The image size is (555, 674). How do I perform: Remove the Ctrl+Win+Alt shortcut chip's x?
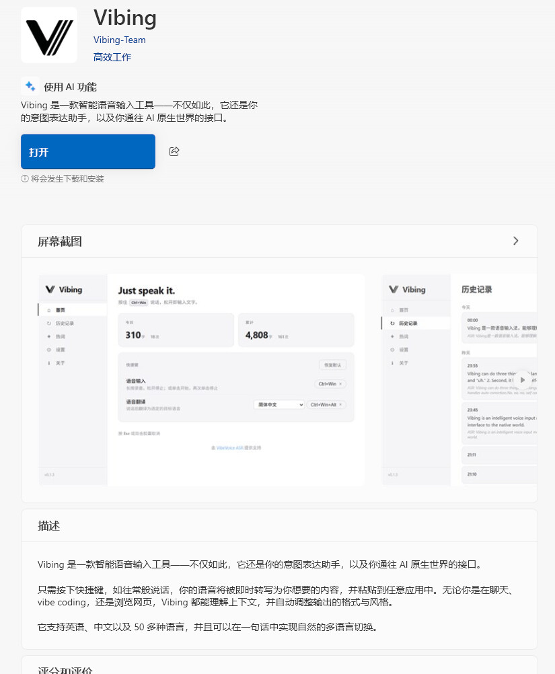pos(340,404)
